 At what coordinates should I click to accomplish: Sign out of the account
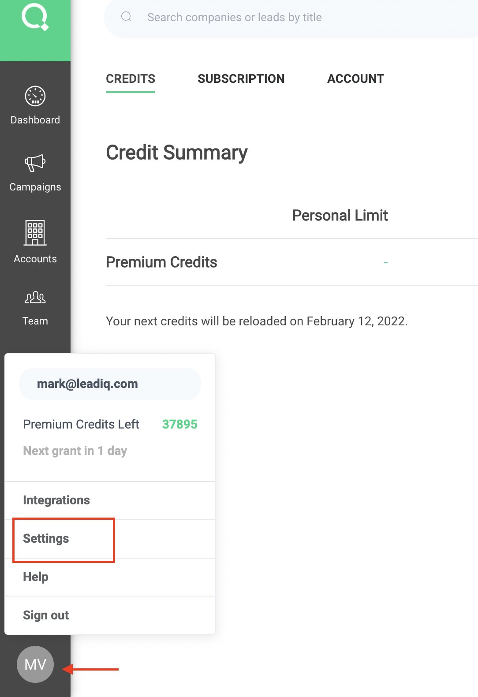[46, 615]
